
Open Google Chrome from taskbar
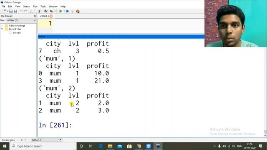(139, 146)
